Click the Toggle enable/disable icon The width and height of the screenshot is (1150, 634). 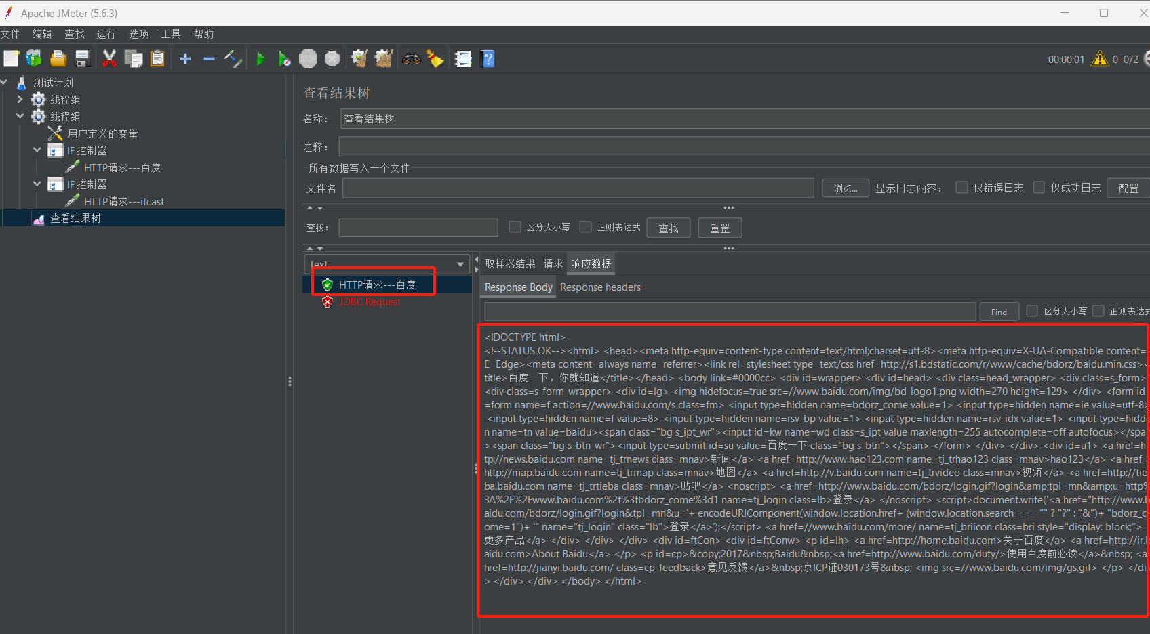click(233, 59)
